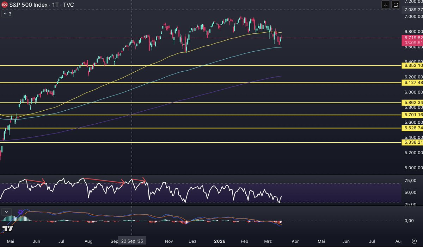The width and height of the screenshot is (423, 247).
Task: Select the 5.701,16 horizontal line price label
Action: click(x=412, y=115)
